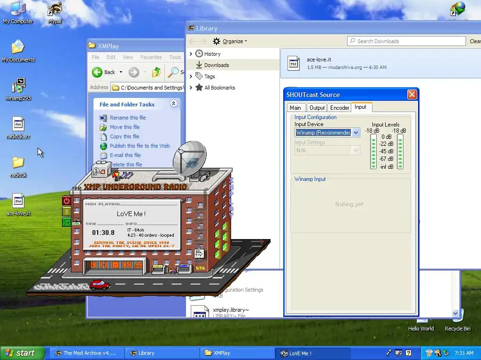Click the next track button in XMPlay
This screenshot has height=360, width=481.
click(x=127, y=264)
